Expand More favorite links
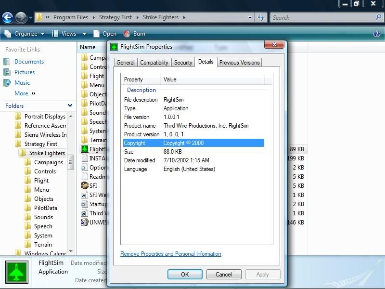 (x=25, y=93)
